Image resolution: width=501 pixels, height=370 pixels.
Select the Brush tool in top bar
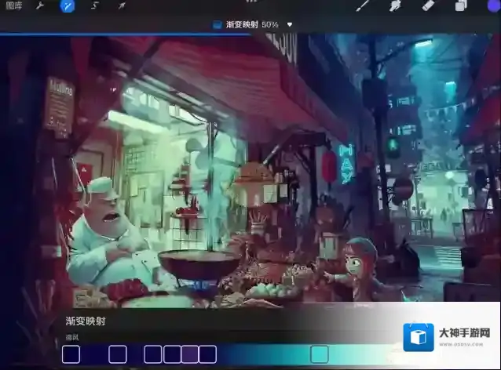364,5
